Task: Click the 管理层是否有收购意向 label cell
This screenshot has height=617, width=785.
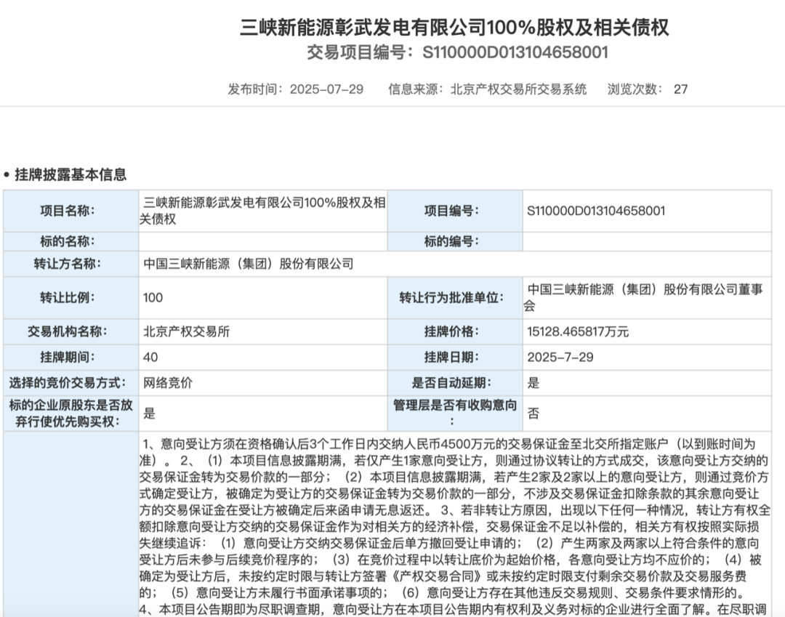Action: coord(455,414)
